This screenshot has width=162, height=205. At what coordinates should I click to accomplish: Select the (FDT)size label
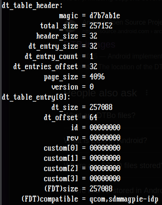[x=61, y=189]
